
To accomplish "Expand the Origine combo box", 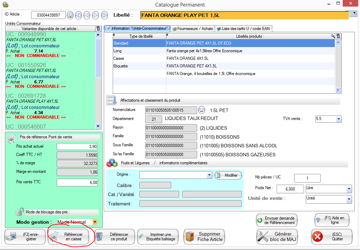I will tap(209, 175).
